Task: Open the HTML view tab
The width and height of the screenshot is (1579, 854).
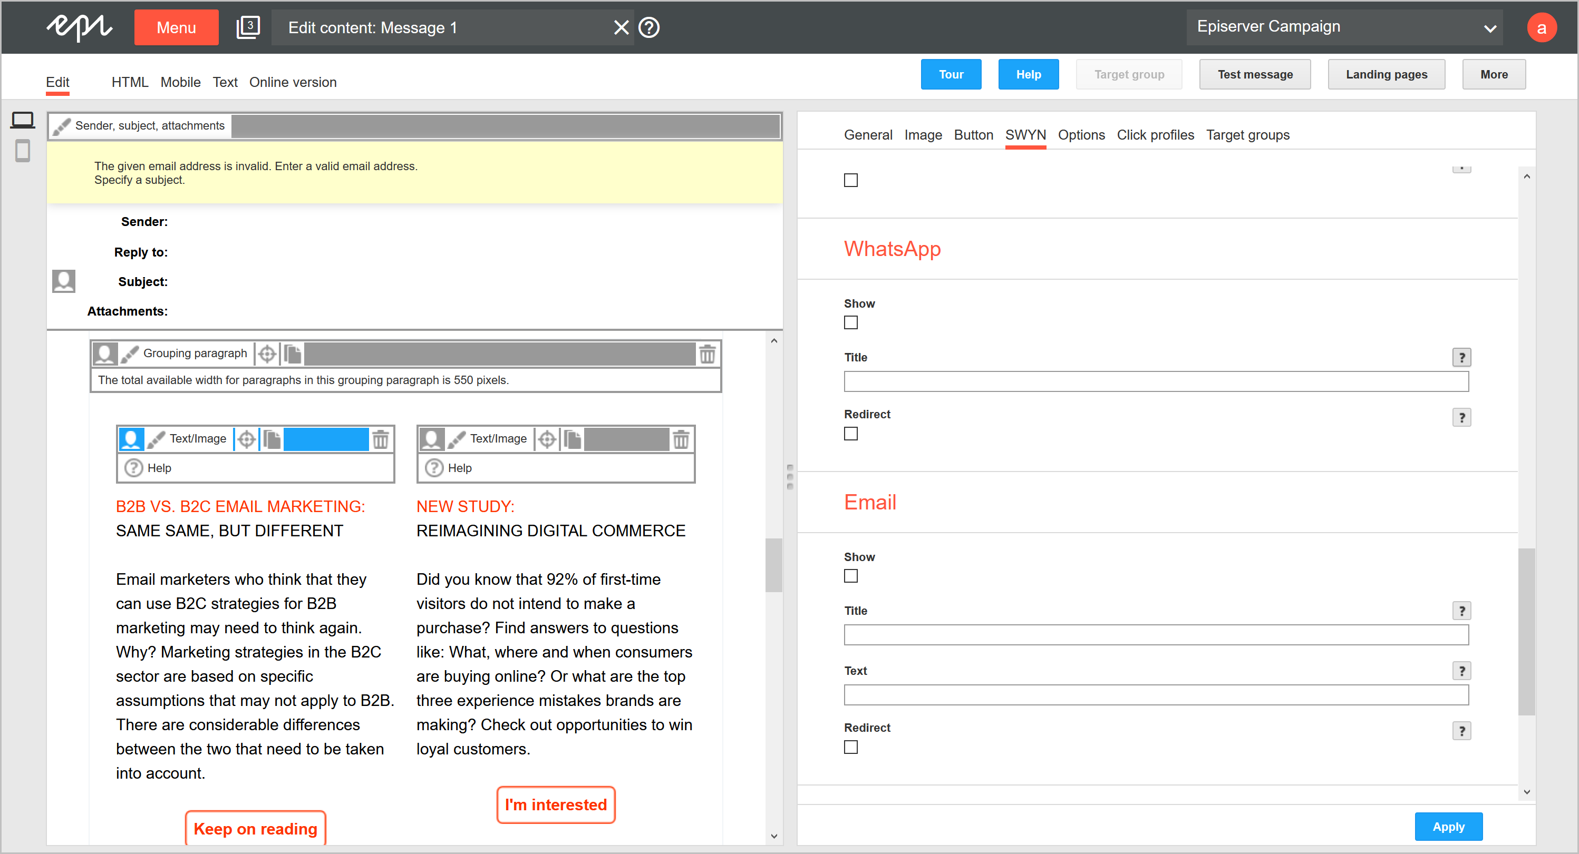Action: (129, 82)
